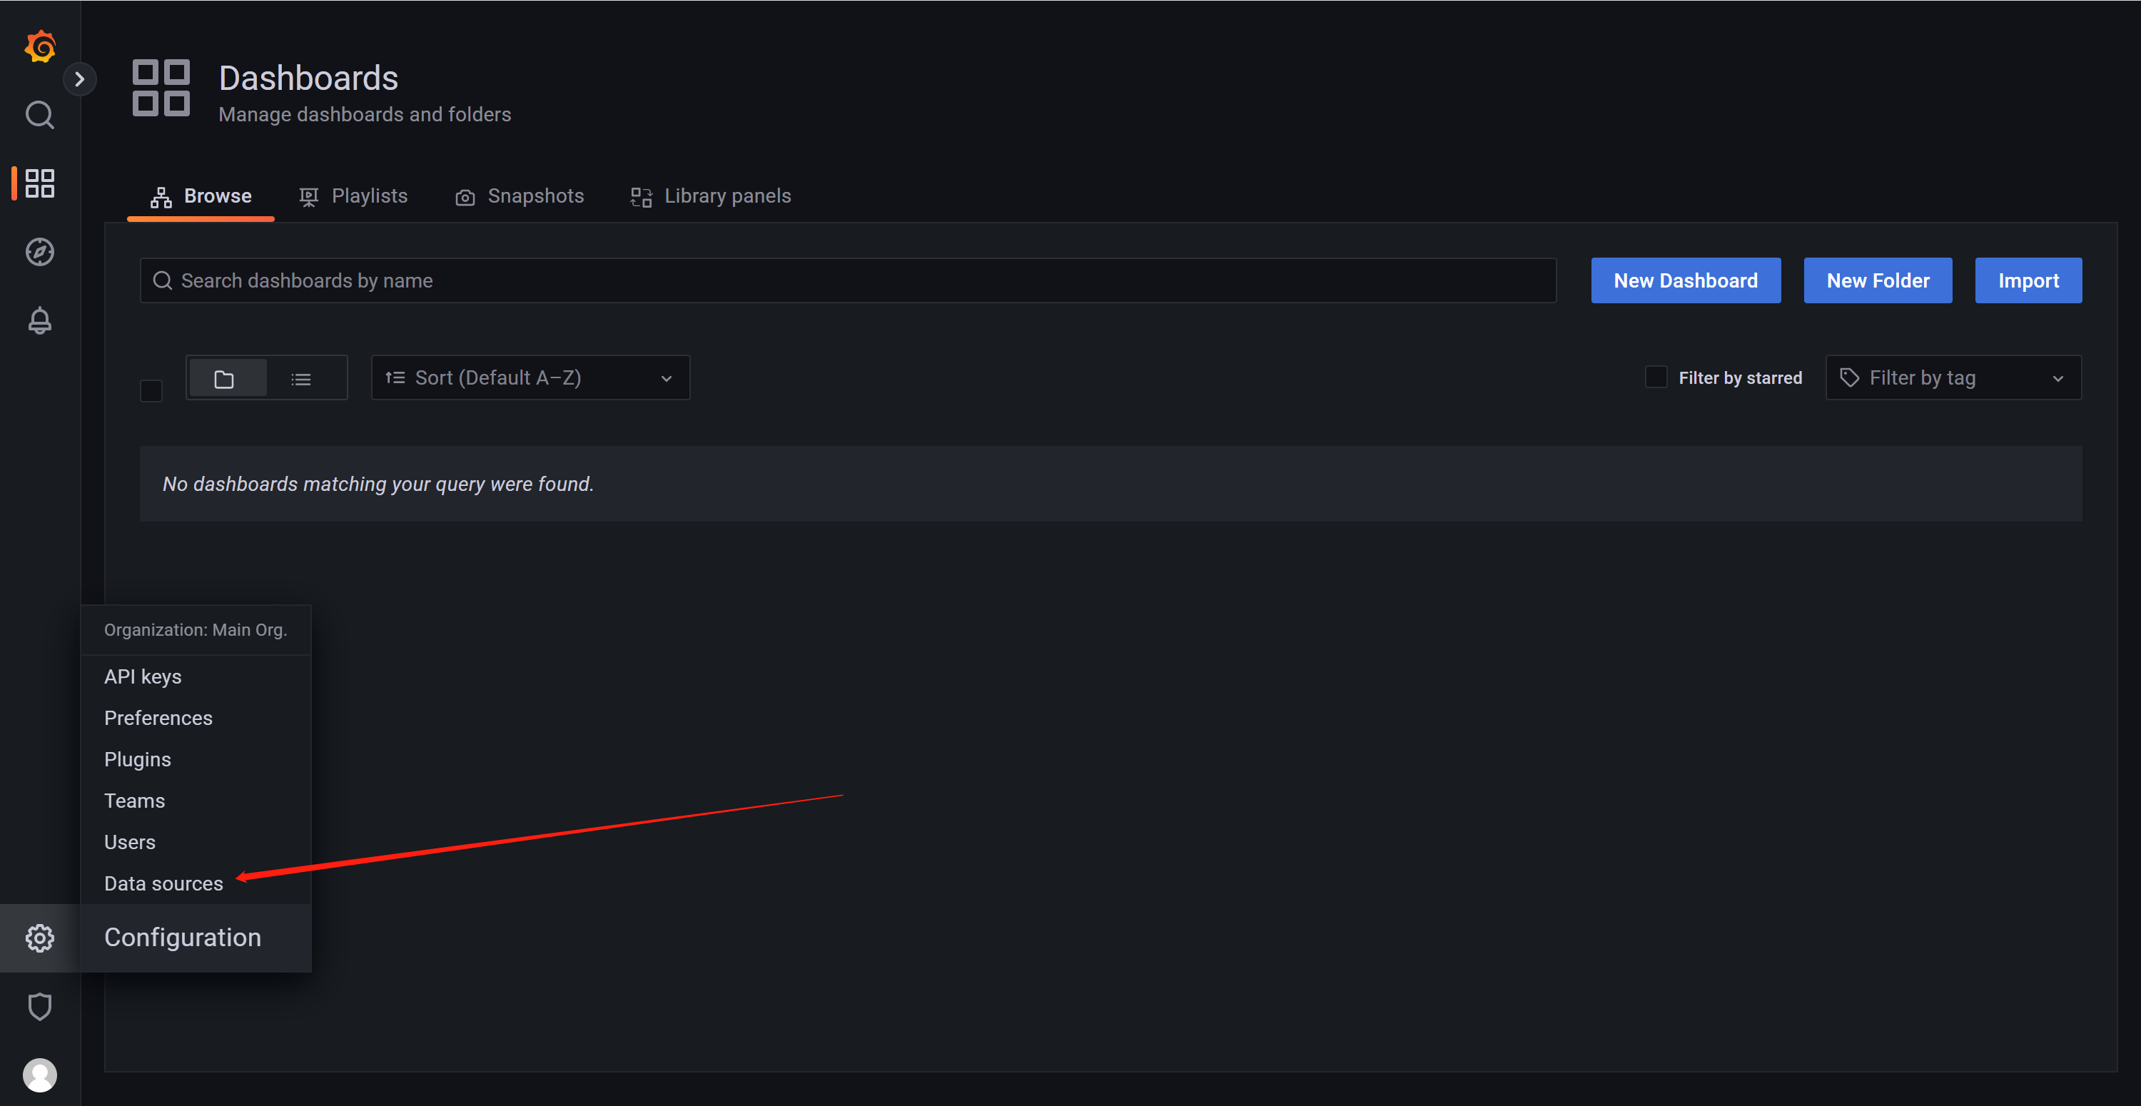Click the Dashboards four-squares header icon
Image resolution: width=2141 pixels, height=1106 pixels.
point(161,87)
